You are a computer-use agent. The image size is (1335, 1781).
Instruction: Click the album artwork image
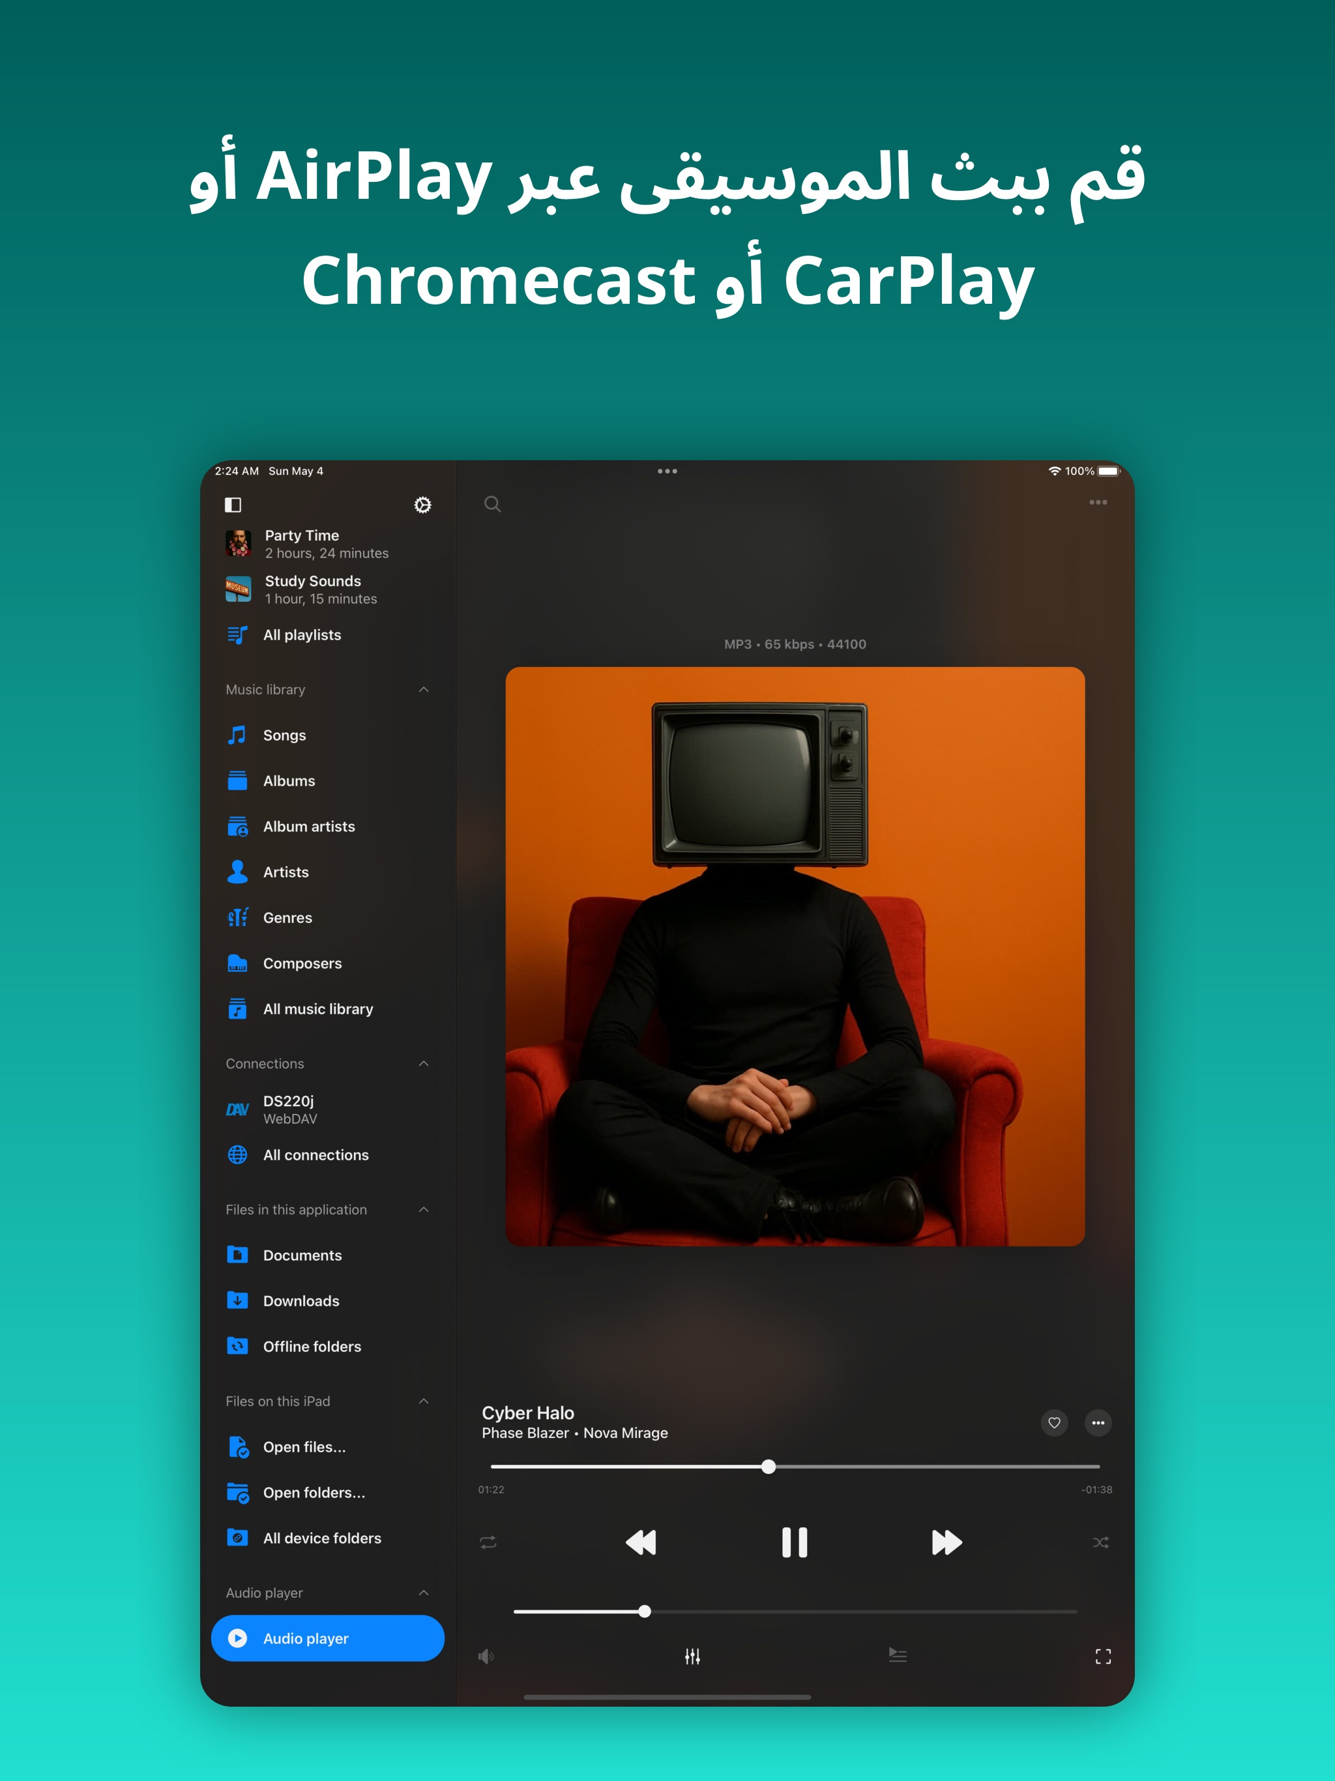point(795,956)
